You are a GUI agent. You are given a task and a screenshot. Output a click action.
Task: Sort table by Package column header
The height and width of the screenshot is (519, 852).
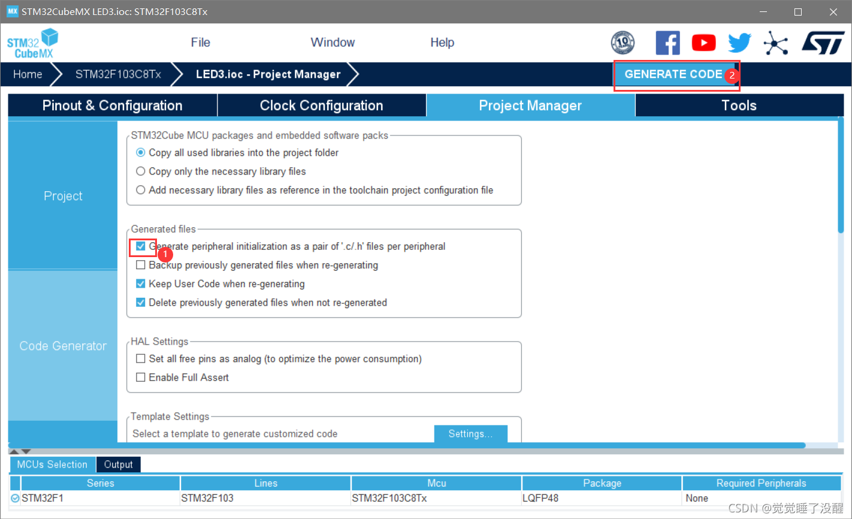[x=602, y=483]
